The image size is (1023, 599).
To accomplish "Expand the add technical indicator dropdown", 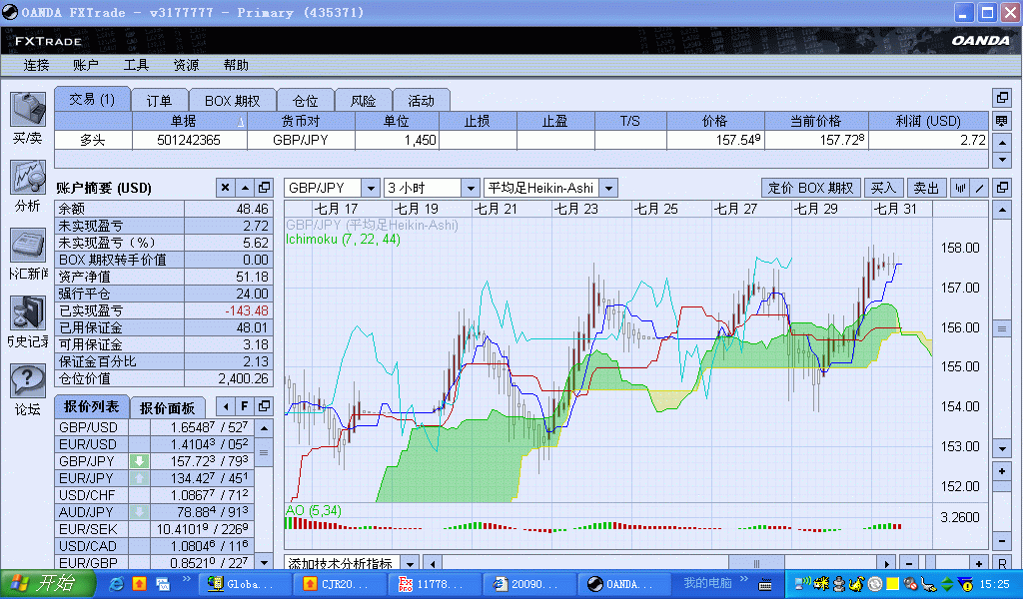I will (x=410, y=564).
